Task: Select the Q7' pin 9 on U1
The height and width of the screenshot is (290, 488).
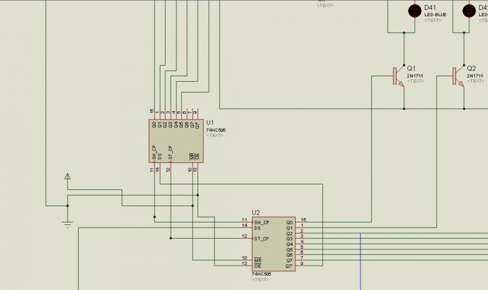Action: (x=196, y=114)
